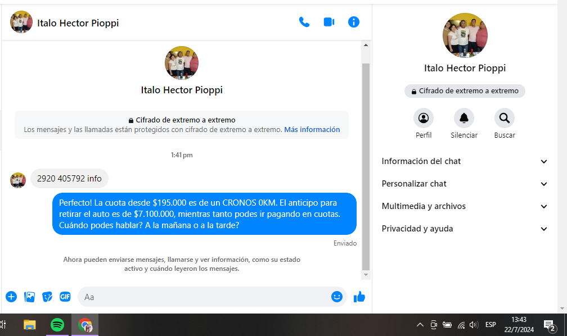
Task: Open Spotify from the taskbar
Action: pyautogui.click(x=57, y=325)
